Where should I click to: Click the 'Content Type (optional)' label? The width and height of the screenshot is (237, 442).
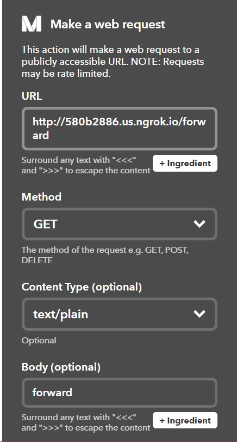point(82,287)
